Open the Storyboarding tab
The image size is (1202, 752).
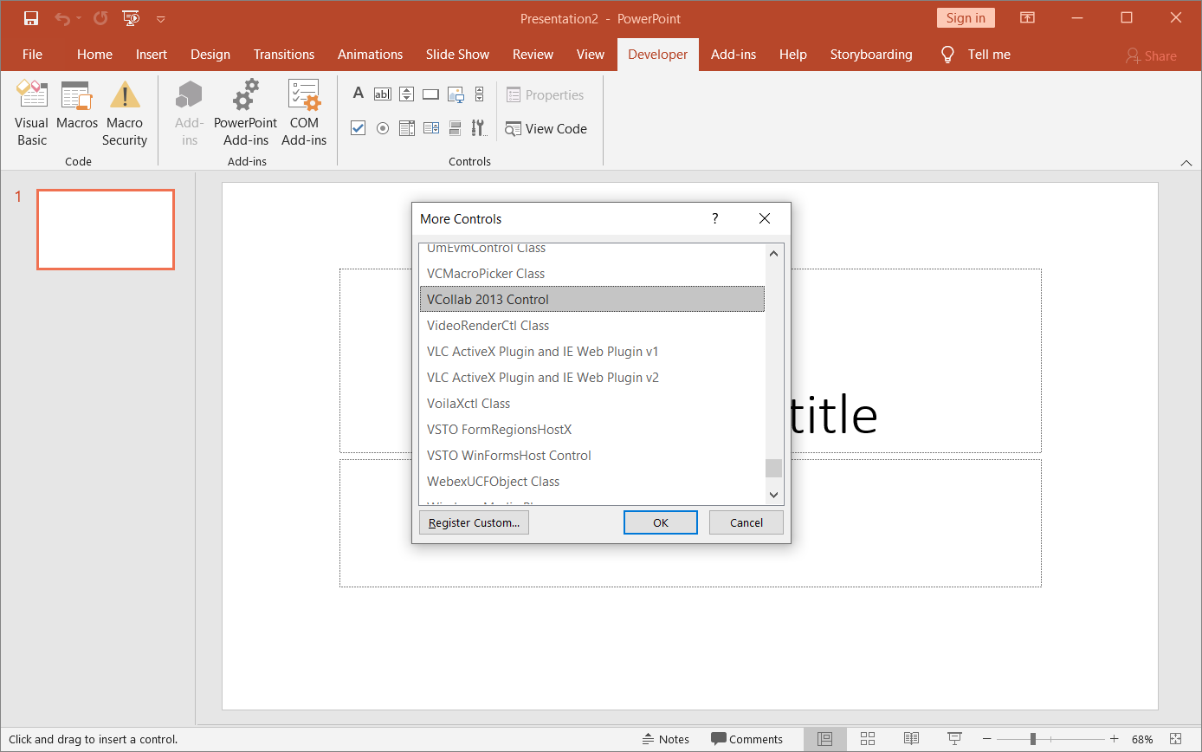[871, 54]
